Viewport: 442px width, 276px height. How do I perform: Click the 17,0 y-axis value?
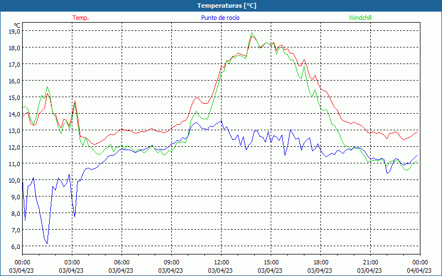[14, 64]
